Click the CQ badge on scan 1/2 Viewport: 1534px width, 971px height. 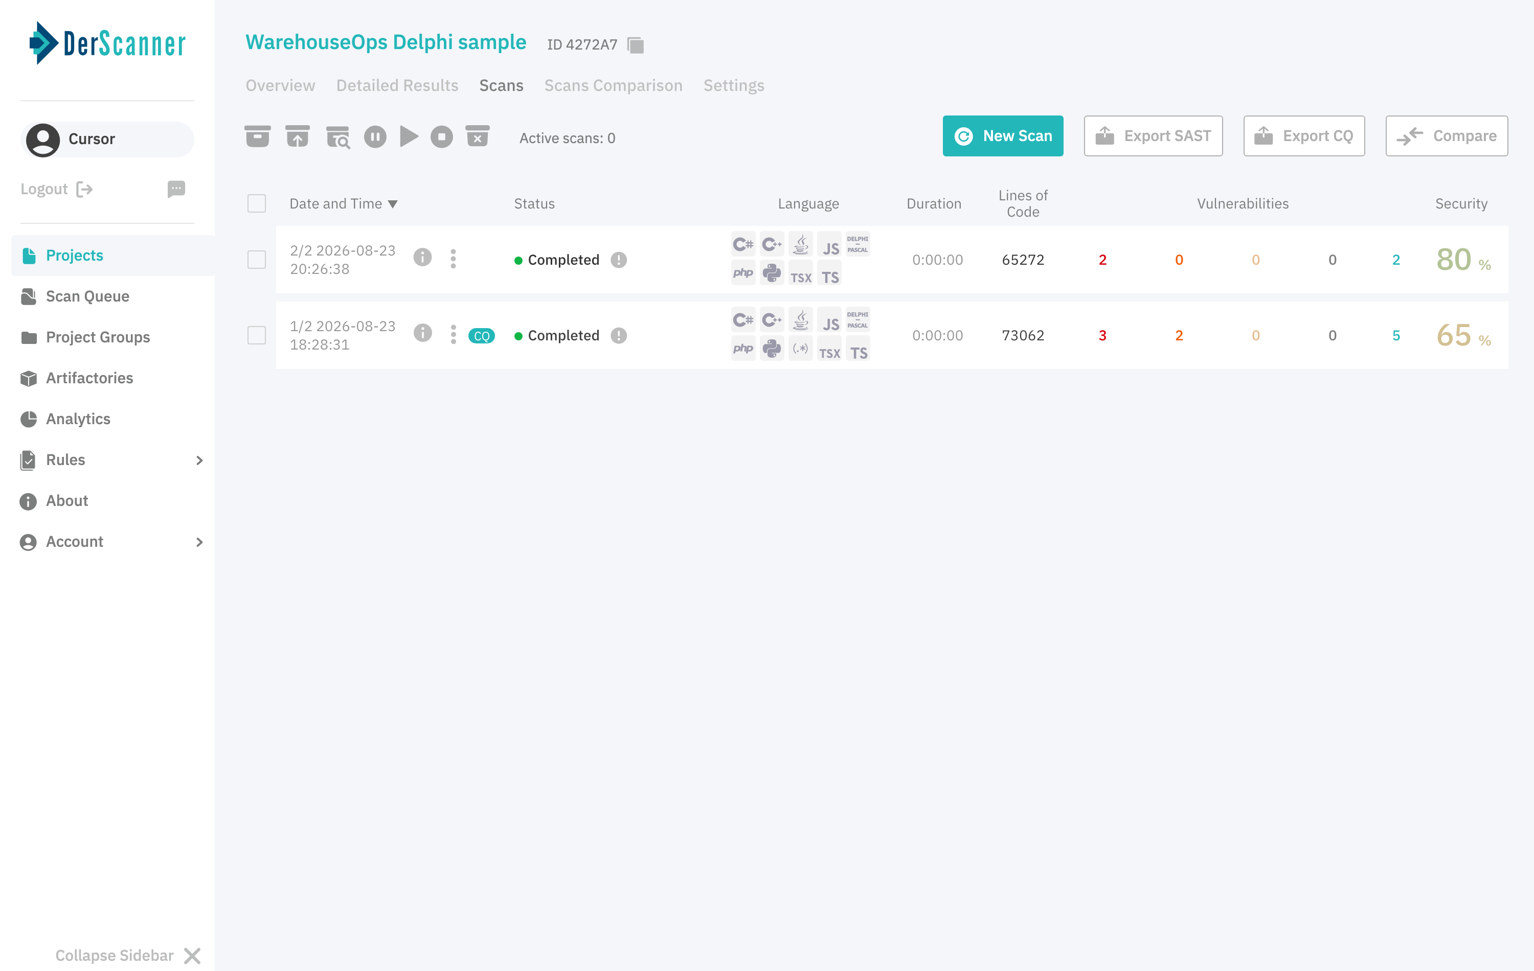(482, 336)
